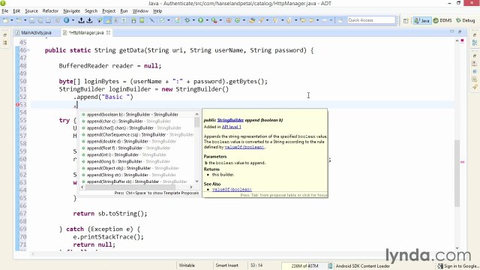480x270 pixels.
Task: Select the append(boolean b) proposal
Action: (x=137, y=115)
